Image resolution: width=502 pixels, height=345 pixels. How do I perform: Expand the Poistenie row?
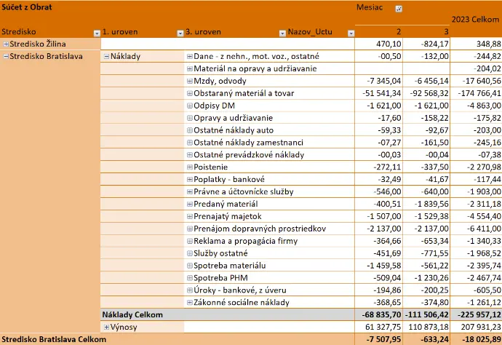[190, 167]
